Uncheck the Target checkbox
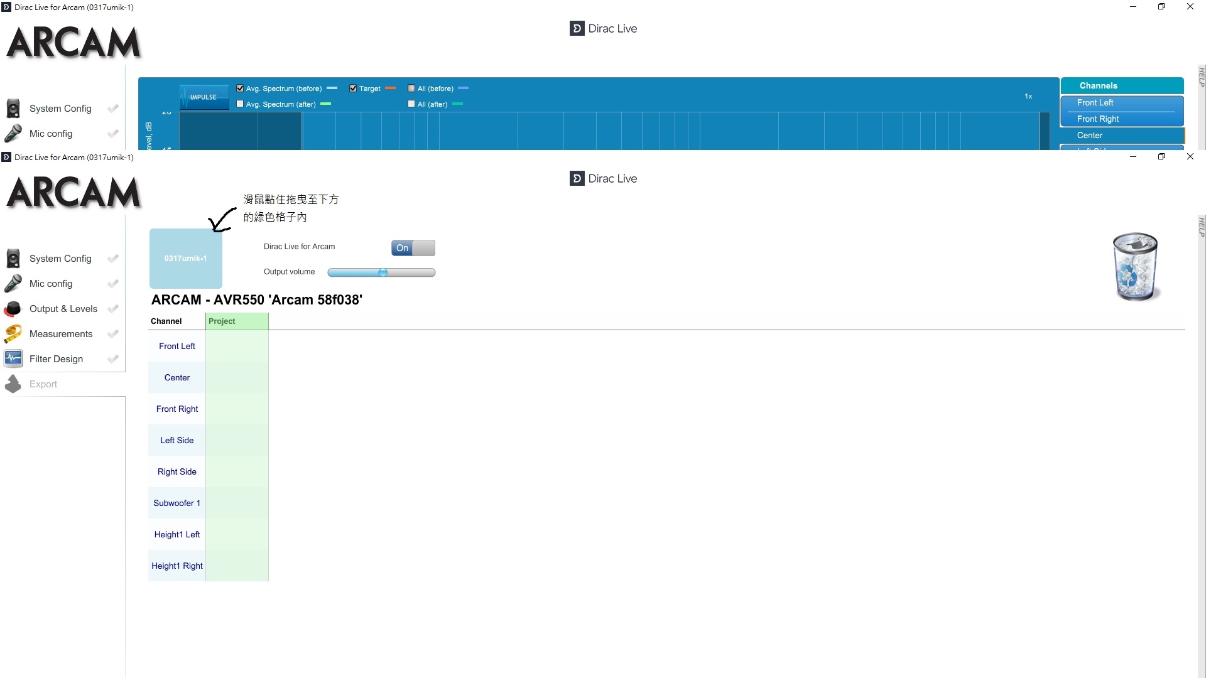The image size is (1206, 678). 353,89
